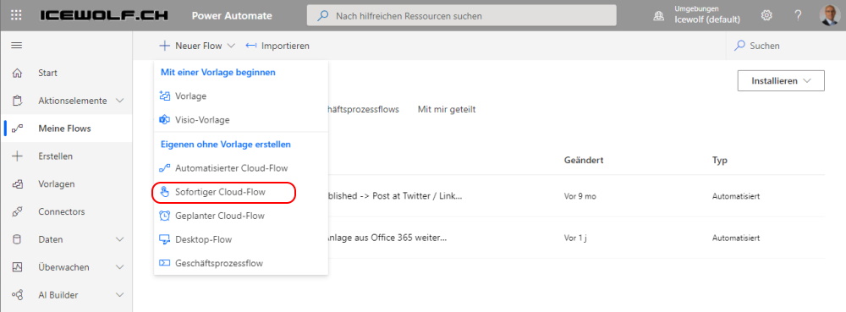This screenshot has height=312, width=846.
Task: Click the Erstellen plus icon
Action: point(17,156)
